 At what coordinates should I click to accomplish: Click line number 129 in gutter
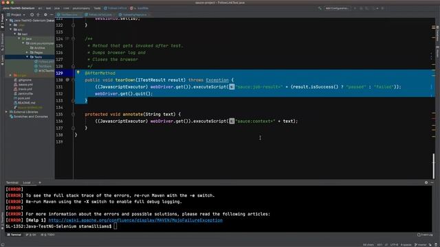(x=59, y=73)
